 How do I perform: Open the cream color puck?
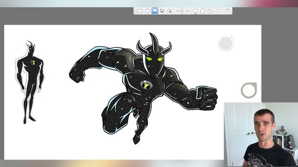pos(249,90)
